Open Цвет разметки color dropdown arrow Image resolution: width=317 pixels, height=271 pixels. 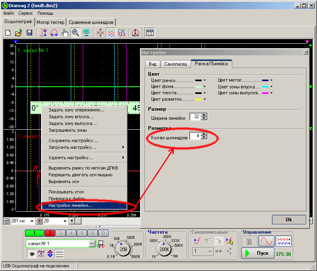tap(204, 99)
